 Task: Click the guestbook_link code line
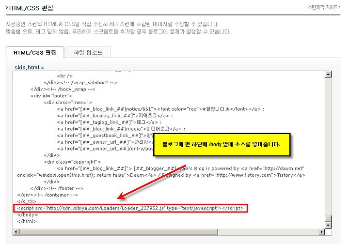(x=105, y=136)
